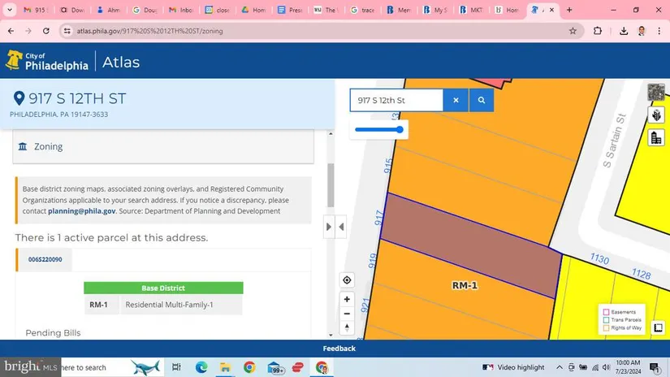Toggle the map legend button bottom right
The image size is (670, 377).
pyautogui.click(x=659, y=327)
